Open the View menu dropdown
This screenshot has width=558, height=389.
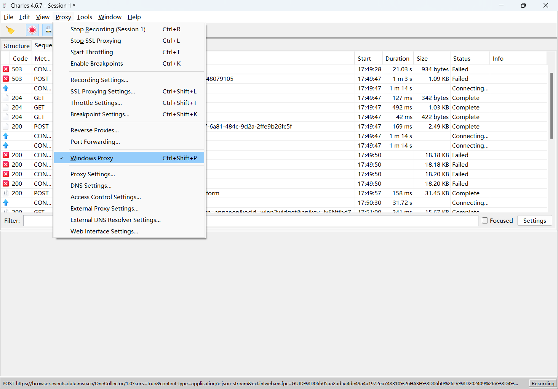[43, 17]
